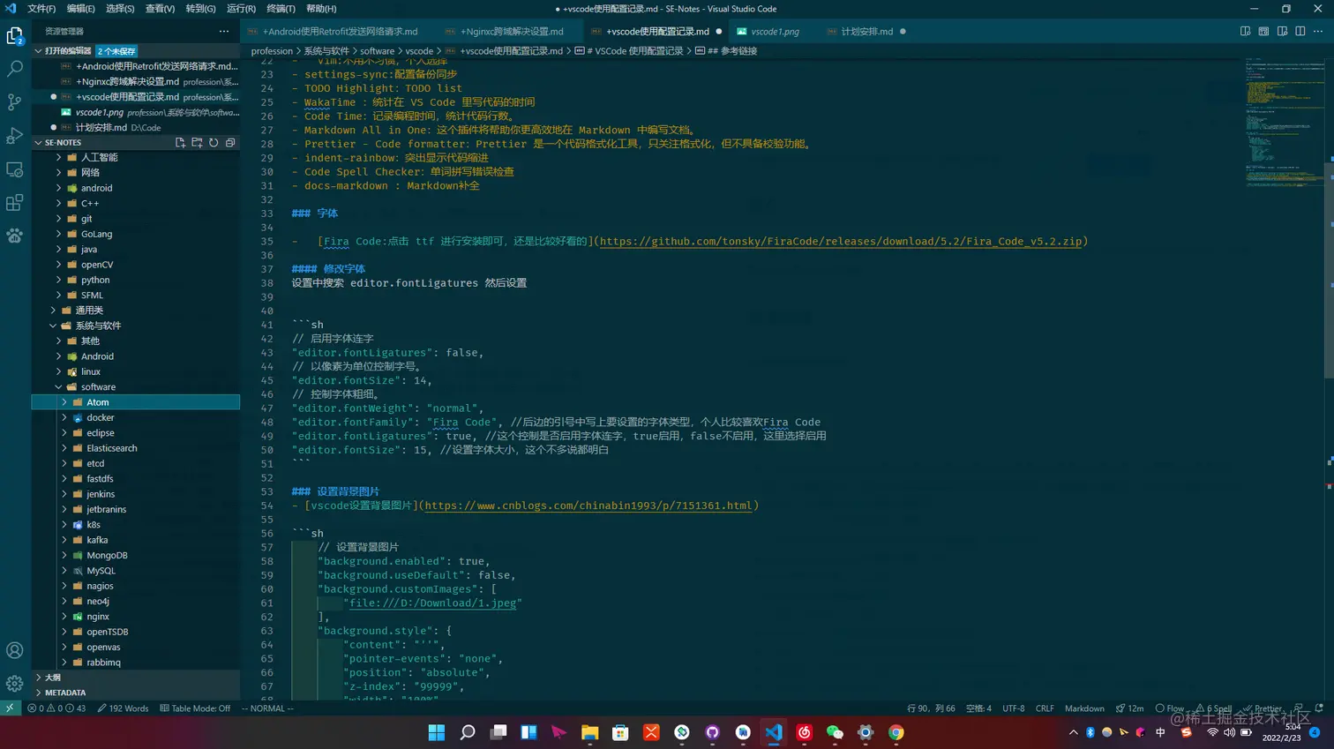Toggle Chinese input mode in system tray
Viewport: 1334px width, 749px height.
[x=1160, y=732]
